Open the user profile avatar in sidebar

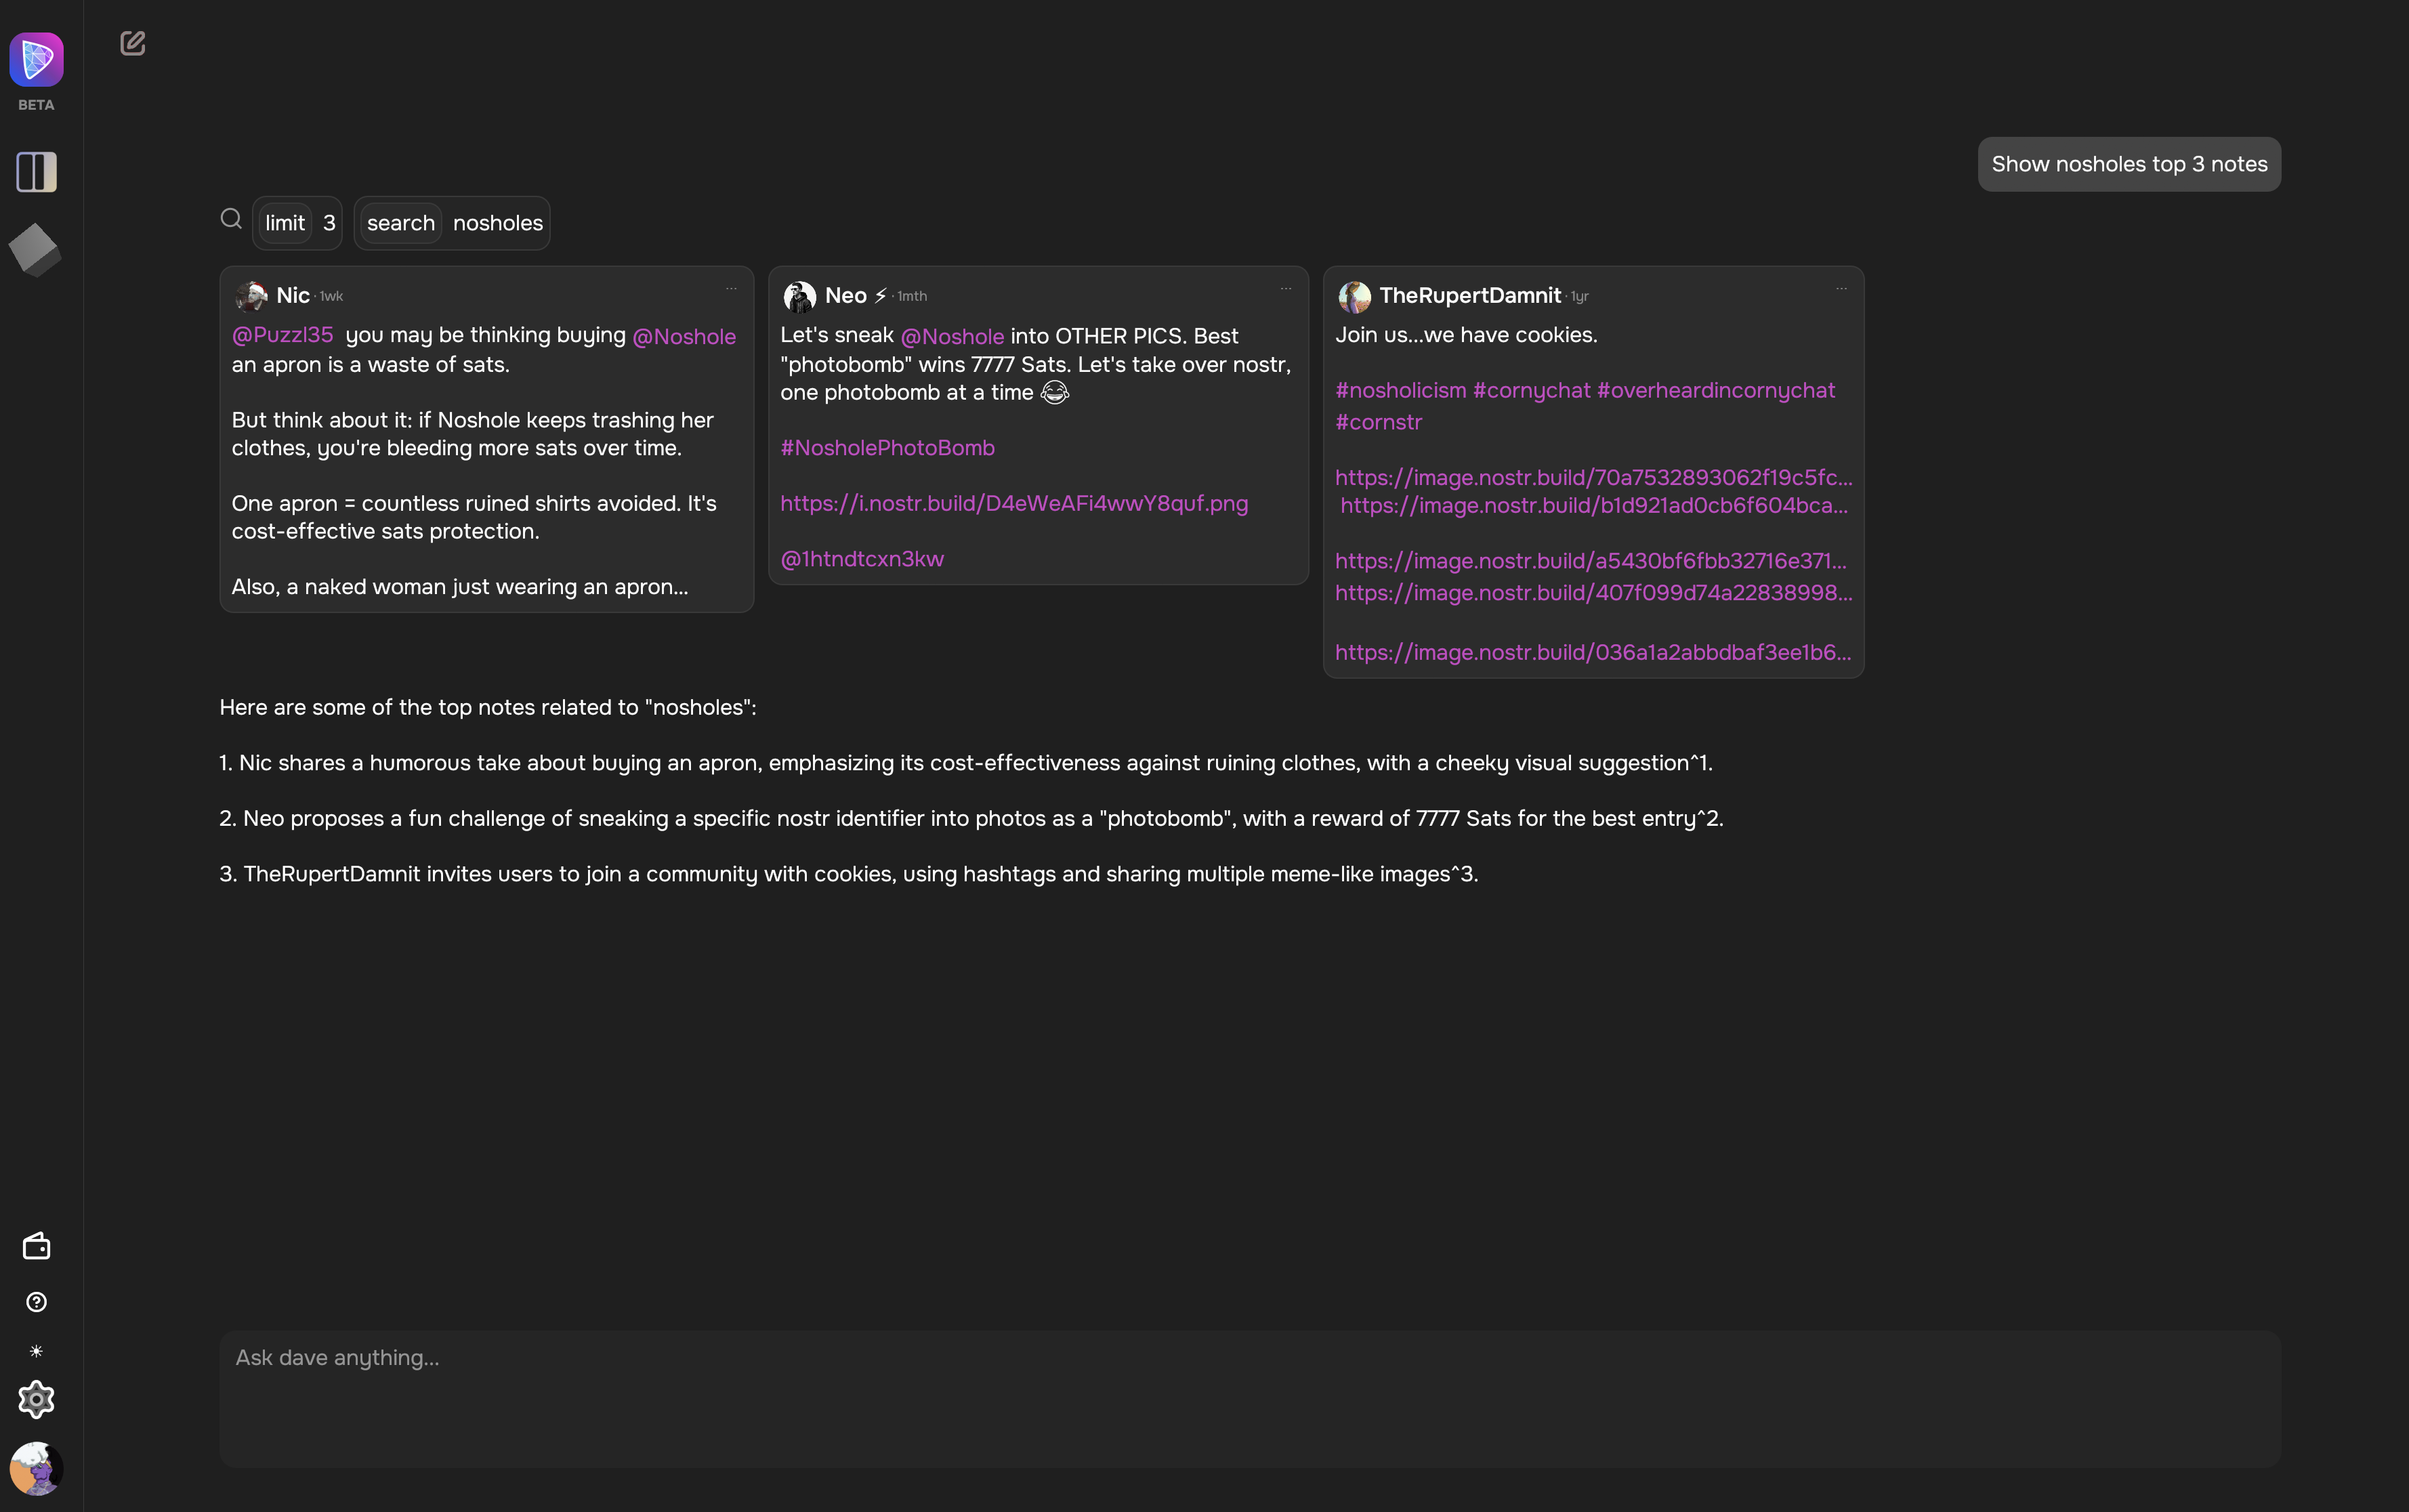pyautogui.click(x=36, y=1468)
